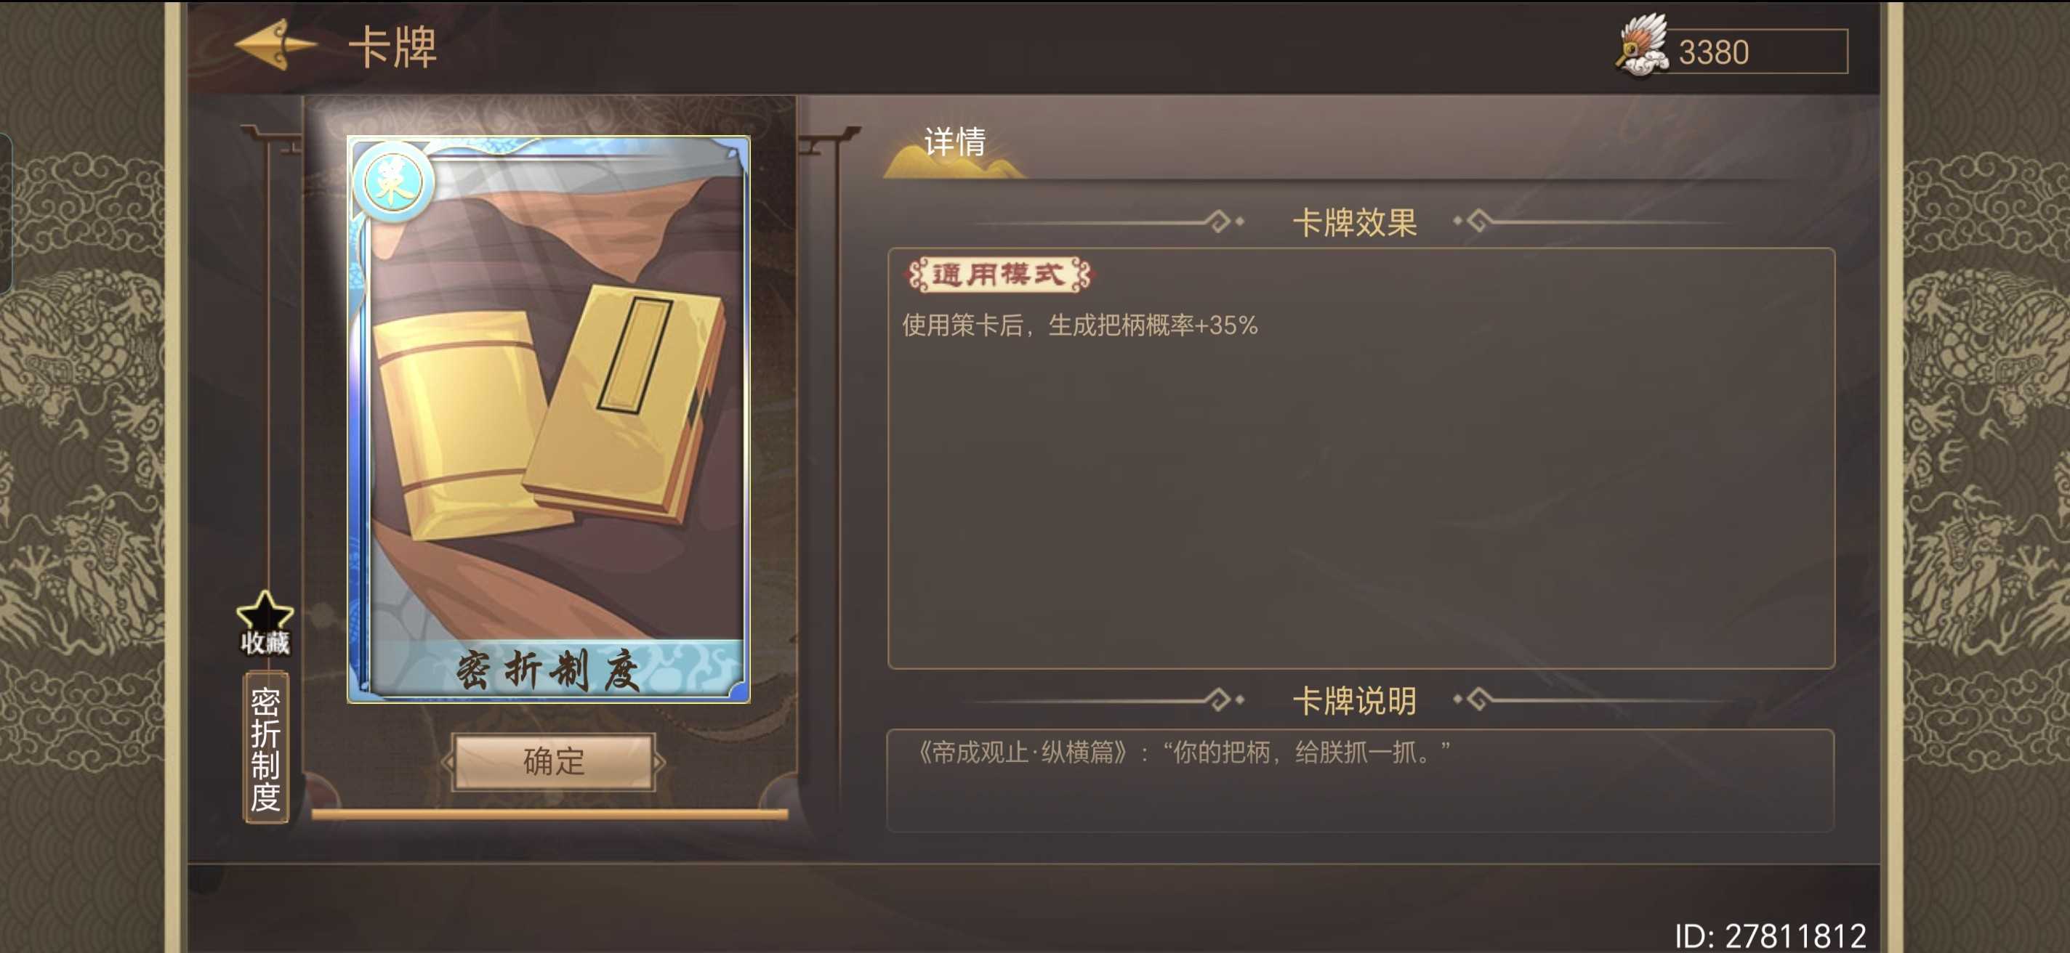Screen dimensions: 2070x953
Task: Click the 卡牌 page title
Action: [x=393, y=46]
